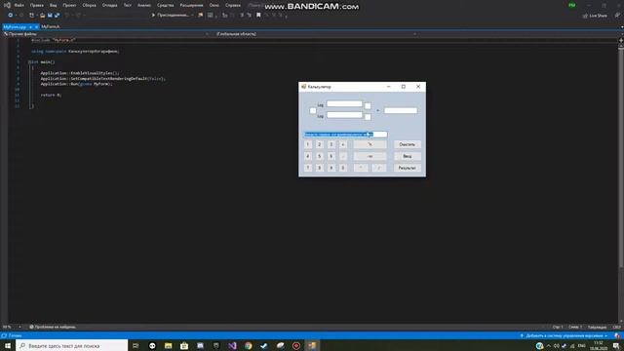Open the Анализ menu
Viewport: 624px width, 351px height.
144,5
